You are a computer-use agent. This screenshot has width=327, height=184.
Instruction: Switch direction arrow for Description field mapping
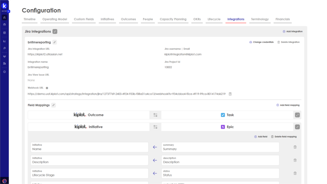click(155, 160)
